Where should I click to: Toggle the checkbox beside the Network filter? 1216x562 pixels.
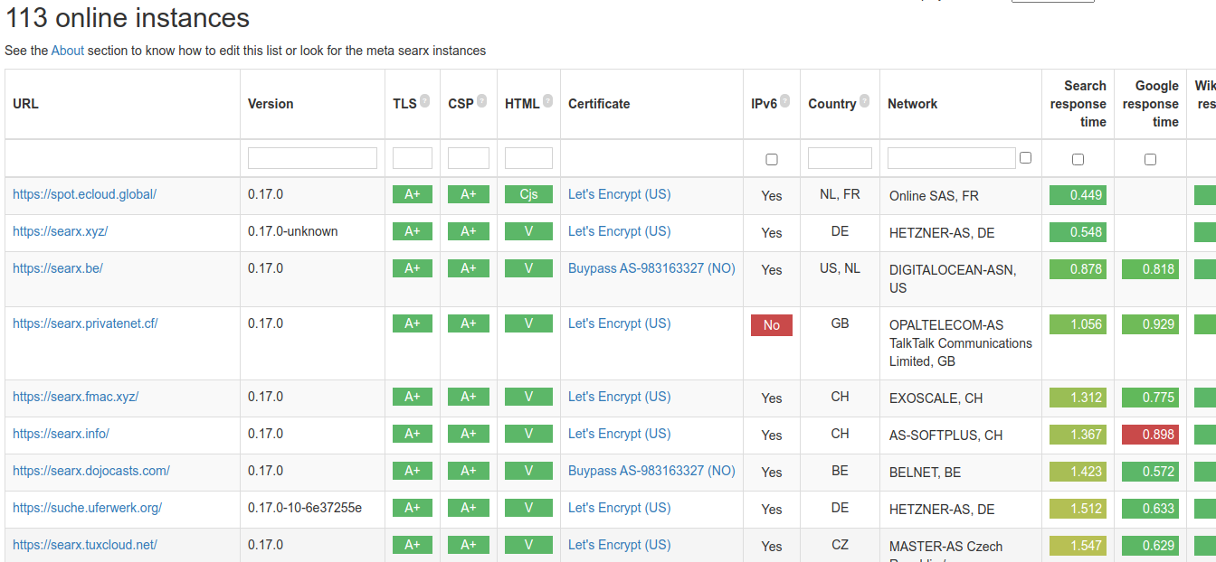pos(1025,158)
